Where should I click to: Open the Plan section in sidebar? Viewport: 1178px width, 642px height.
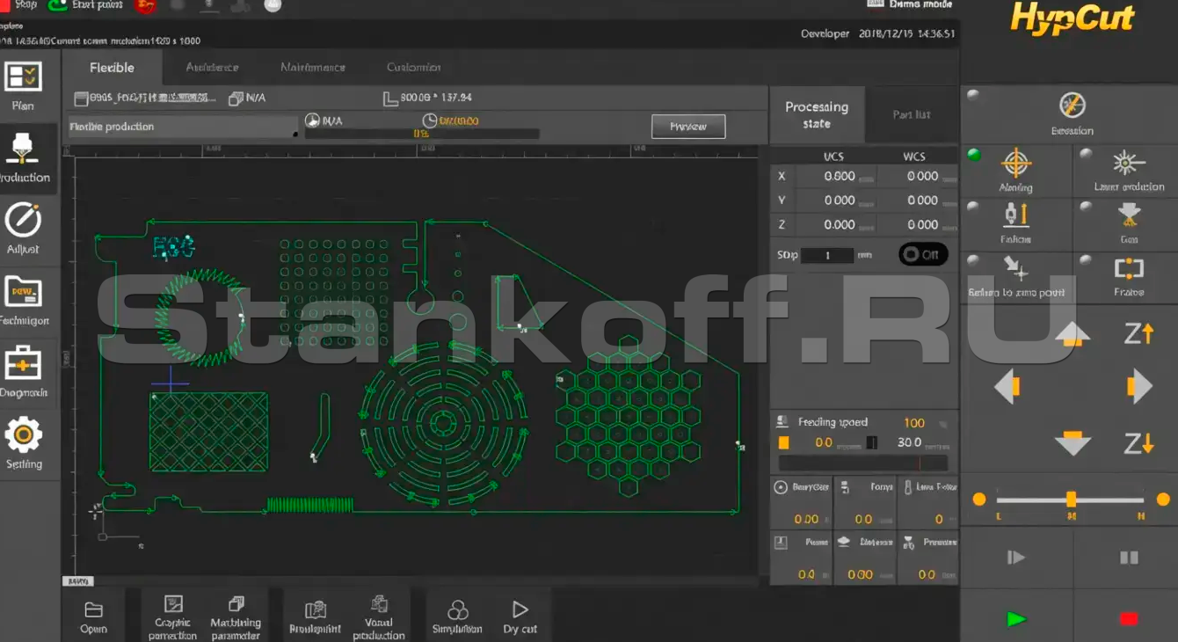tap(24, 86)
